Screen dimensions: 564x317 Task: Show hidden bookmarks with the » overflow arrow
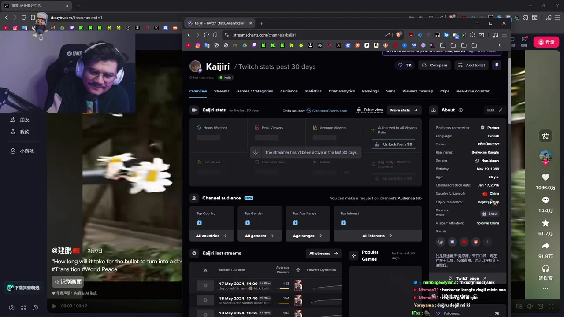point(500,45)
